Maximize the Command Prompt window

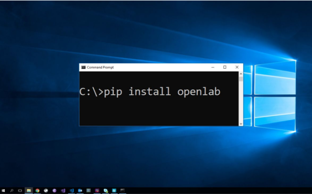point(225,67)
